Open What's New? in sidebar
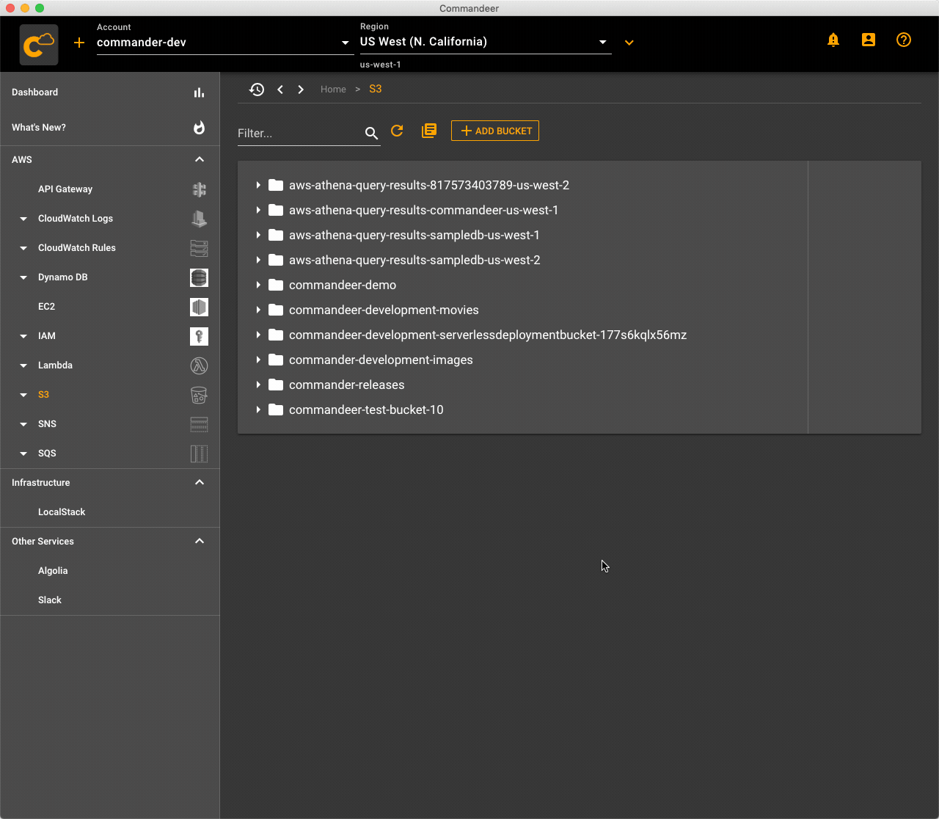939x819 pixels. (x=39, y=128)
